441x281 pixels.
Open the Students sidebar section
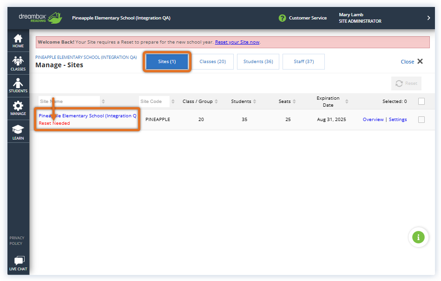[x=18, y=85]
